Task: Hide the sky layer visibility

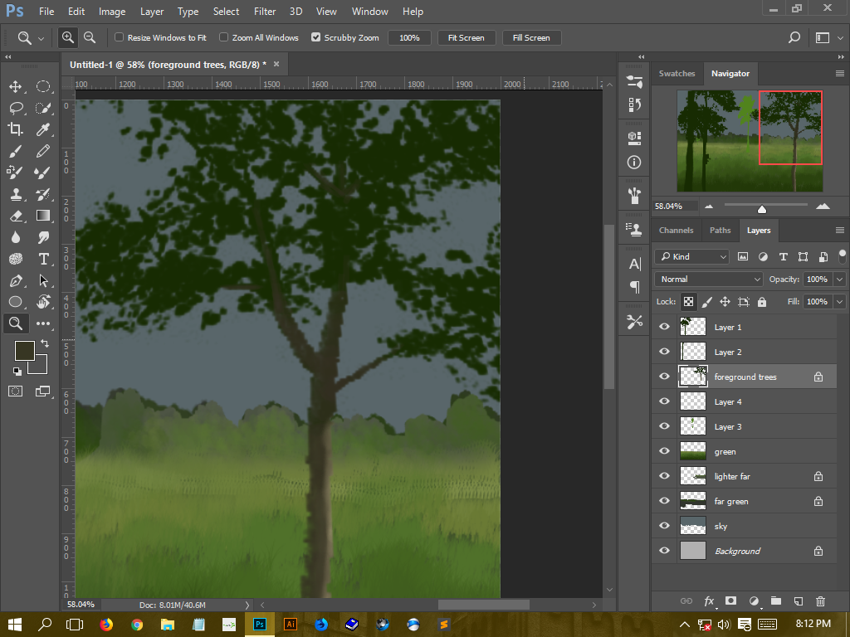Action: [664, 525]
